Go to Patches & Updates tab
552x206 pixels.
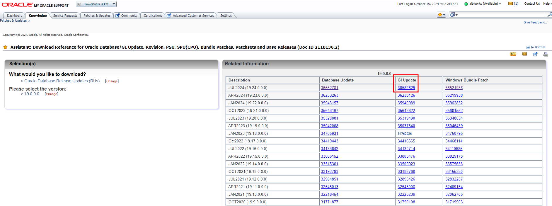(x=97, y=16)
